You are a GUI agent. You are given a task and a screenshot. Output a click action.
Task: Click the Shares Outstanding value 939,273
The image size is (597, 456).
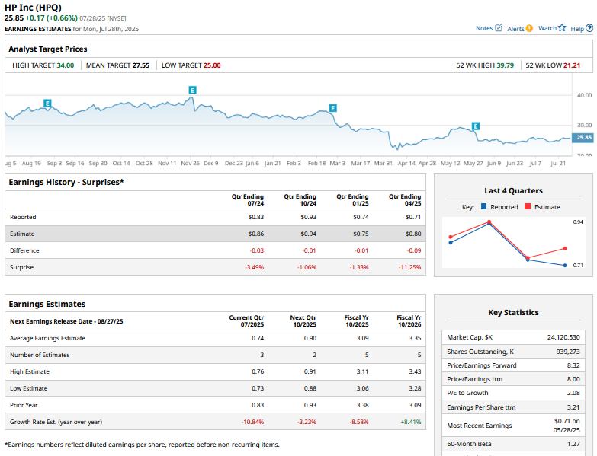[568, 352]
